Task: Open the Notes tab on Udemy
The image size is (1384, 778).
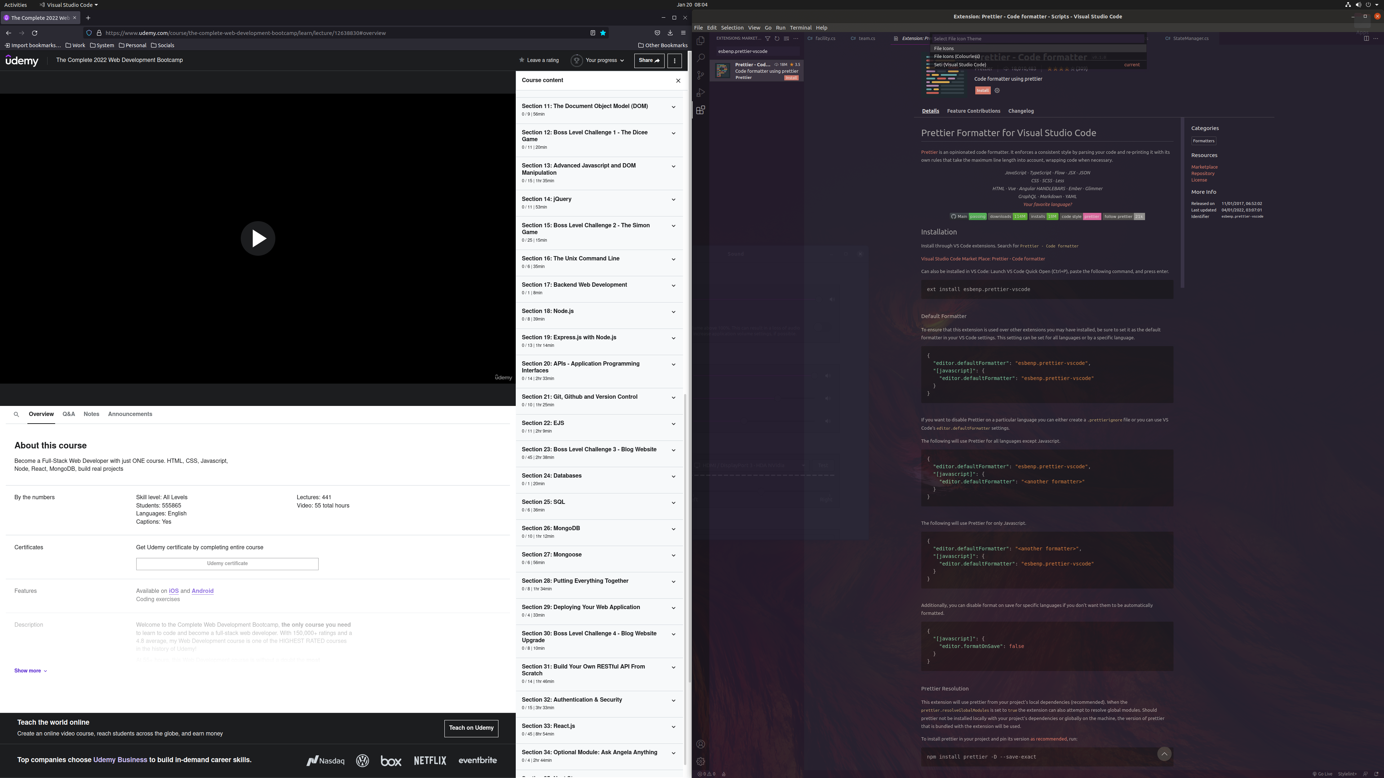Action: click(x=91, y=414)
